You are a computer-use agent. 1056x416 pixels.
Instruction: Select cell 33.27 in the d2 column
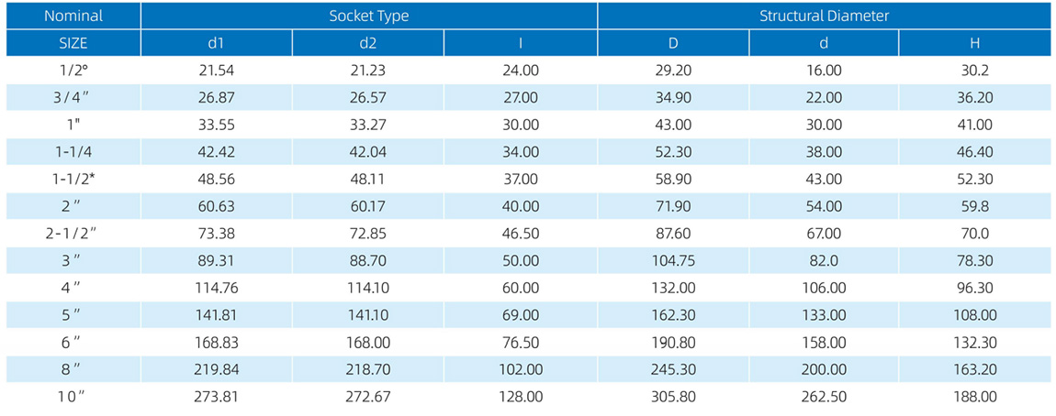pyautogui.click(x=368, y=125)
